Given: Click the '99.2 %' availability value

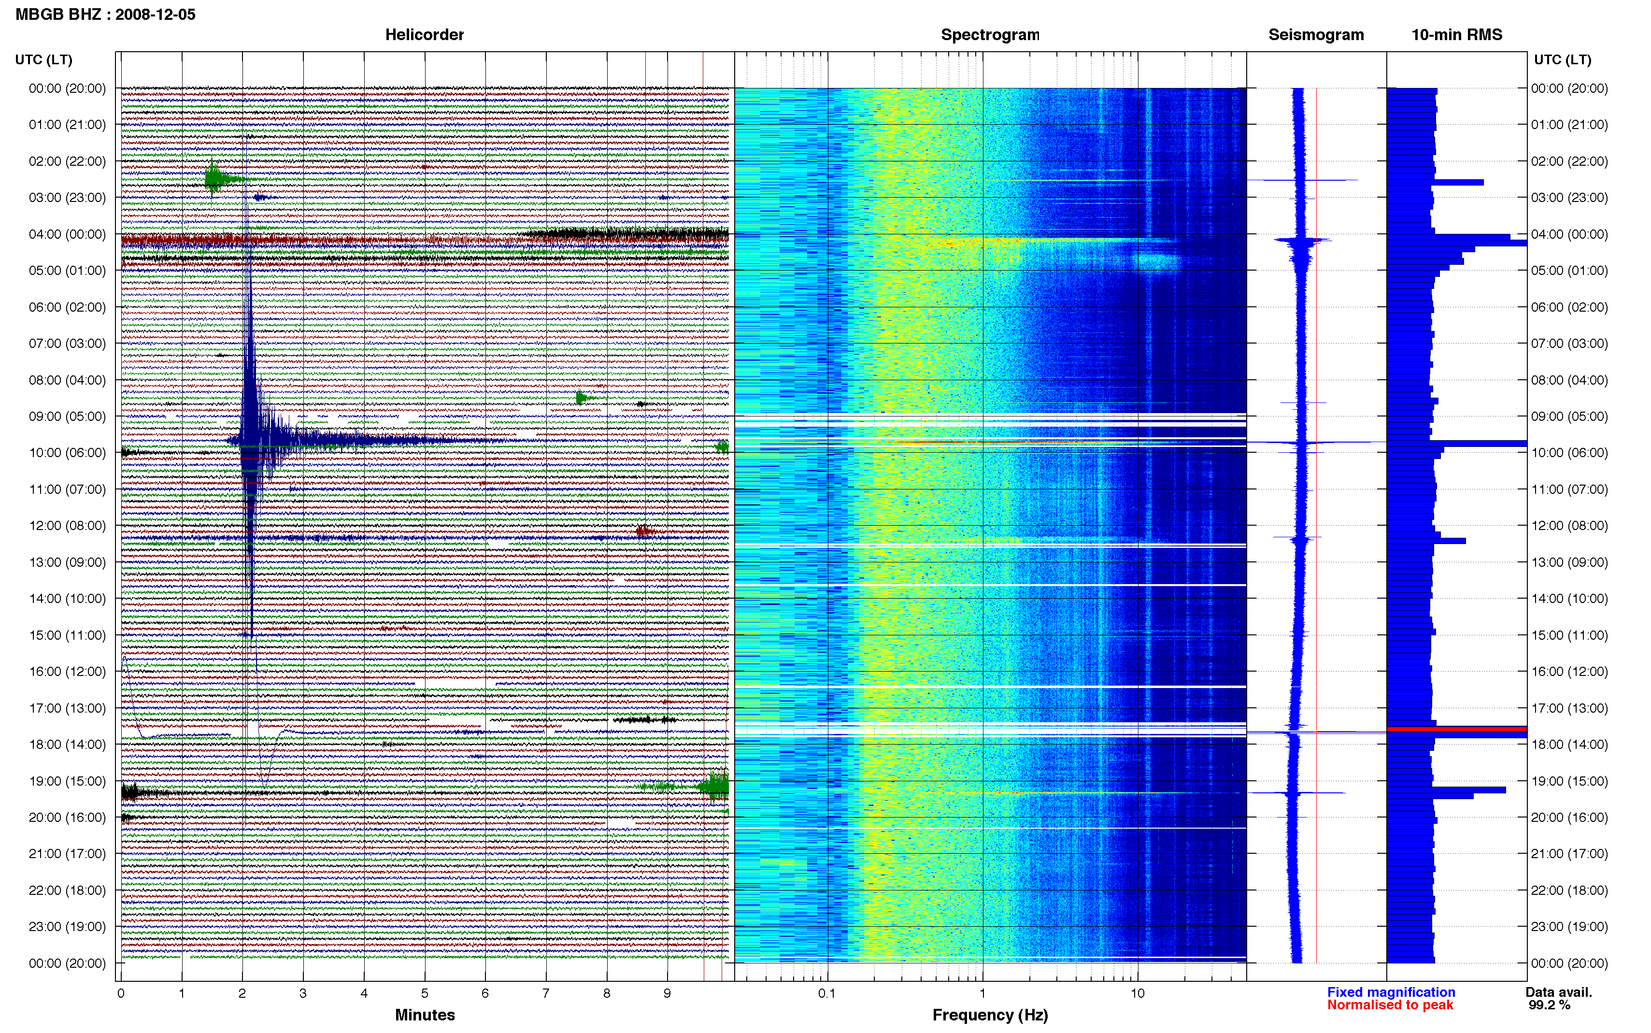Looking at the screenshot, I should [x=1549, y=1005].
